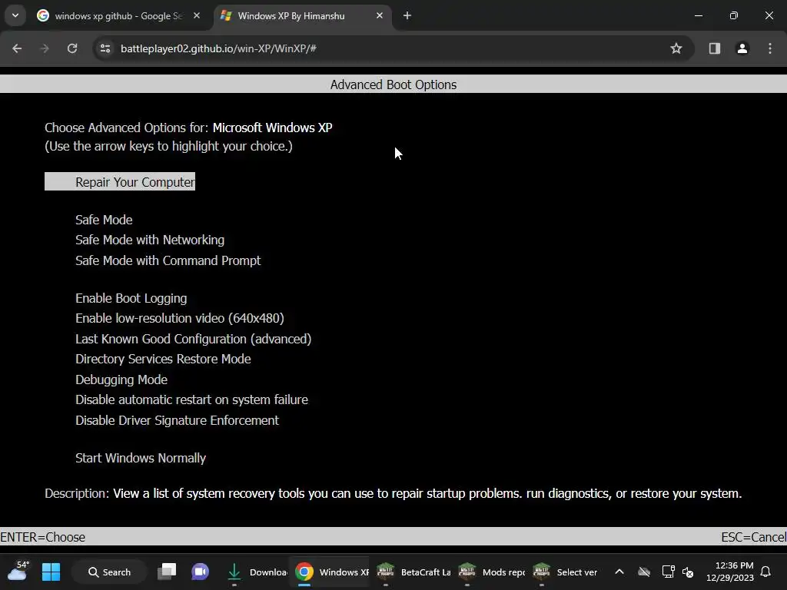The height and width of the screenshot is (590, 787).
Task: Show hidden system tray icons
Action: coord(619,572)
